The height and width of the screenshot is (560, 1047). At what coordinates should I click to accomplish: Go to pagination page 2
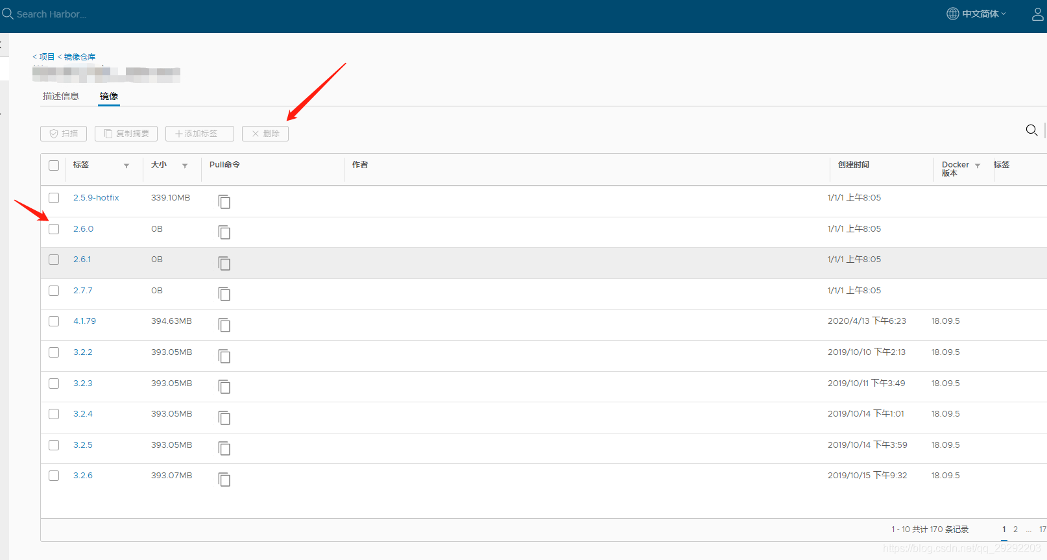[x=1015, y=530]
